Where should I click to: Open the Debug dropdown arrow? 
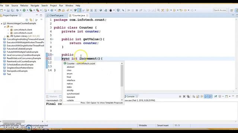tap(20, 10)
